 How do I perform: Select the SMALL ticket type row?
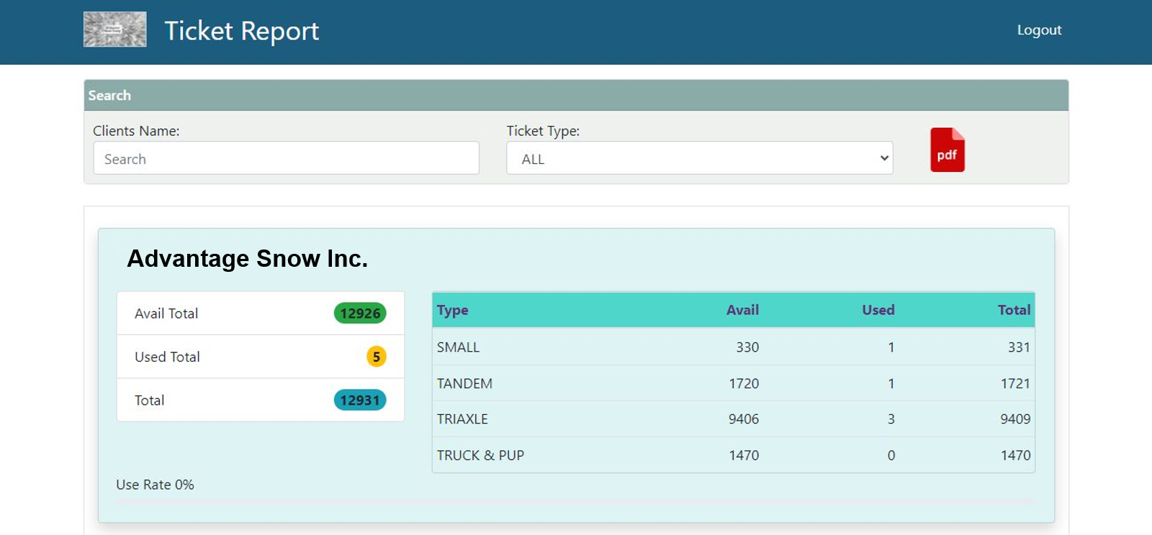pos(733,347)
